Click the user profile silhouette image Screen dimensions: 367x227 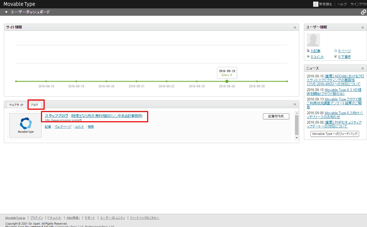313,40
